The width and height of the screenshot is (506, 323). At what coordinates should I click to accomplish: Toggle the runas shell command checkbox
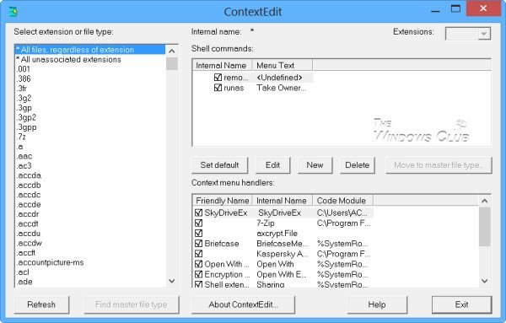pyautogui.click(x=218, y=88)
